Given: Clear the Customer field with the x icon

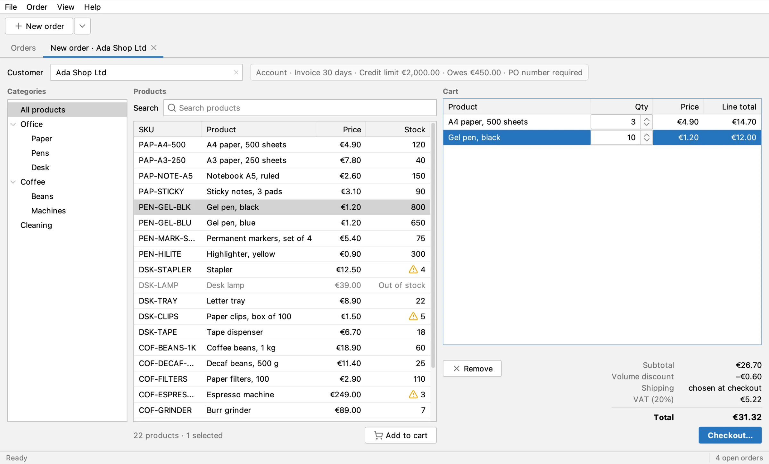Looking at the screenshot, I should click(236, 72).
